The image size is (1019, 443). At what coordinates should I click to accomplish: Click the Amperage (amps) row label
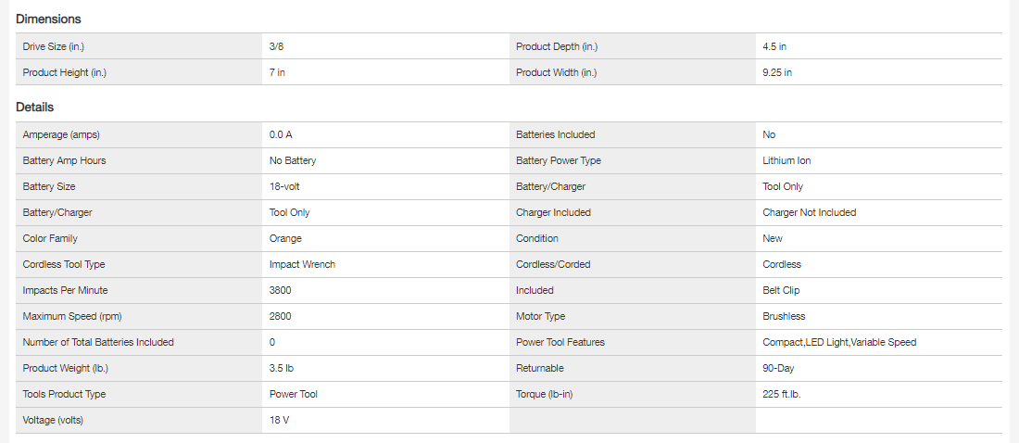[x=60, y=134]
